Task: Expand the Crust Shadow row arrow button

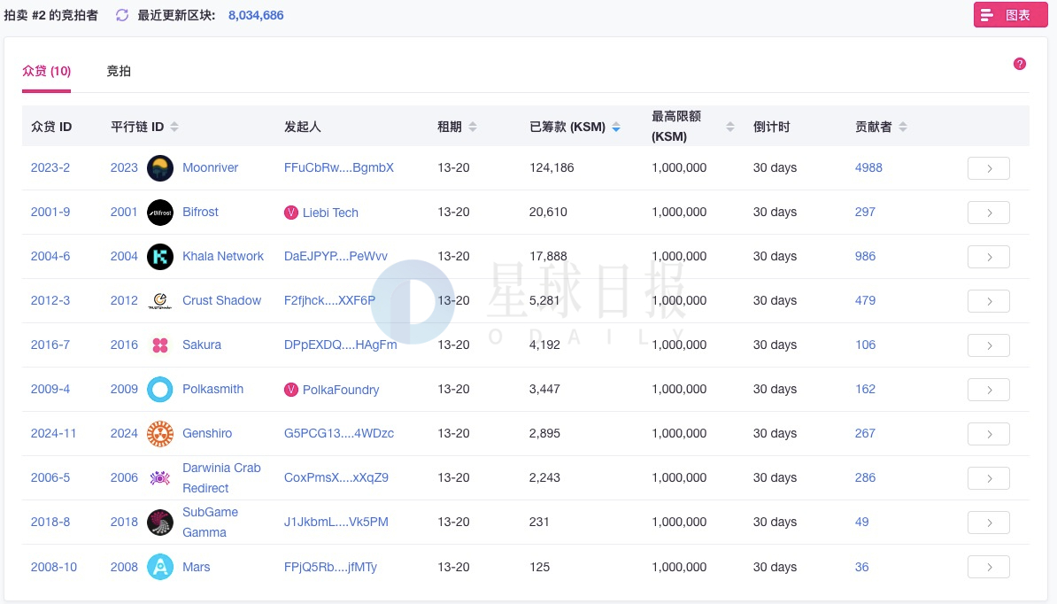Action: point(988,301)
